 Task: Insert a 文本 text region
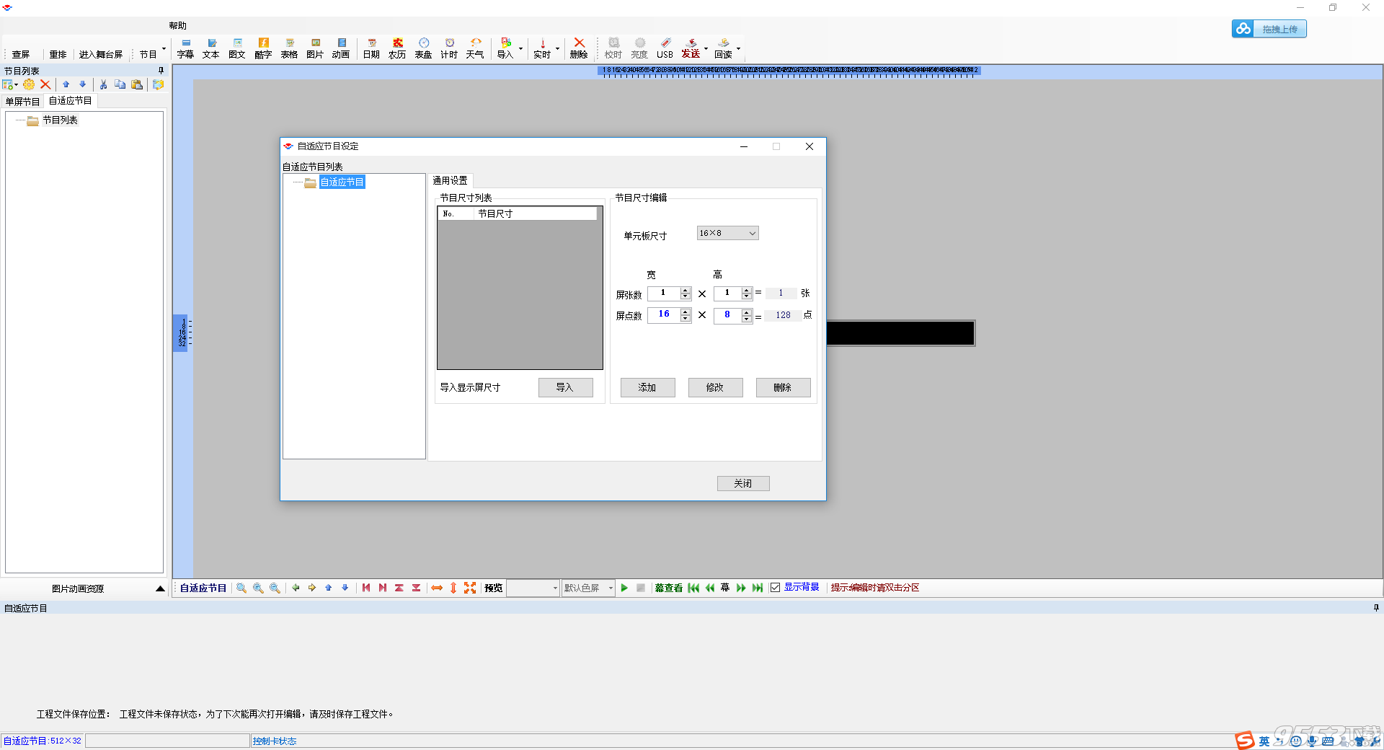(x=211, y=48)
